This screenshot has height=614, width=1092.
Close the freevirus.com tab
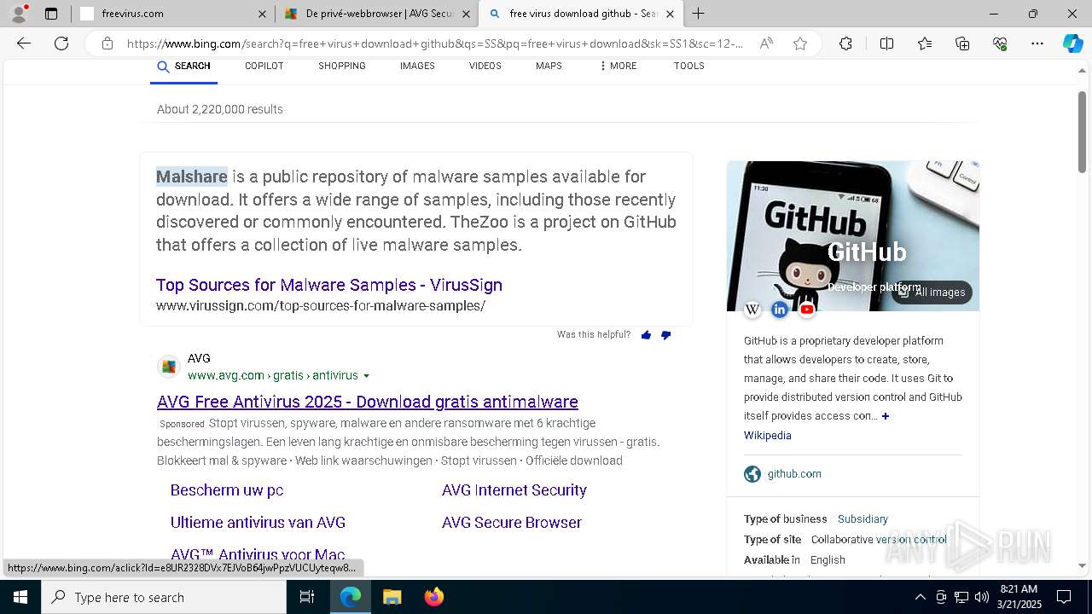click(262, 14)
